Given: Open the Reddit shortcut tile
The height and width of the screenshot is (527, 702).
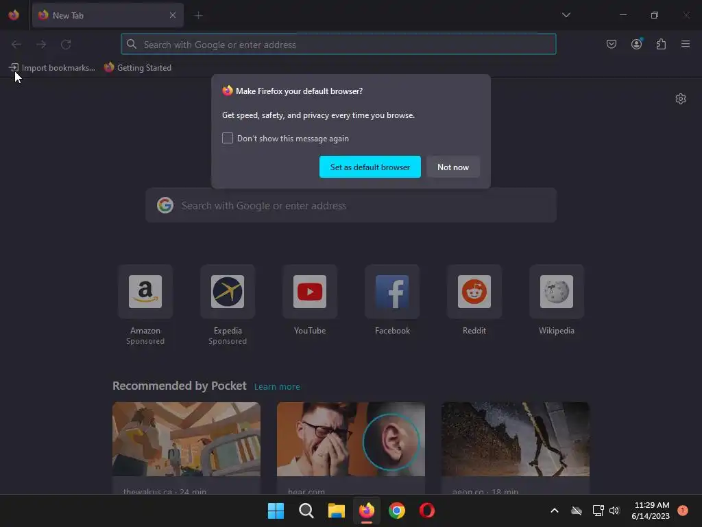Looking at the screenshot, I should [x=474, y=291].
